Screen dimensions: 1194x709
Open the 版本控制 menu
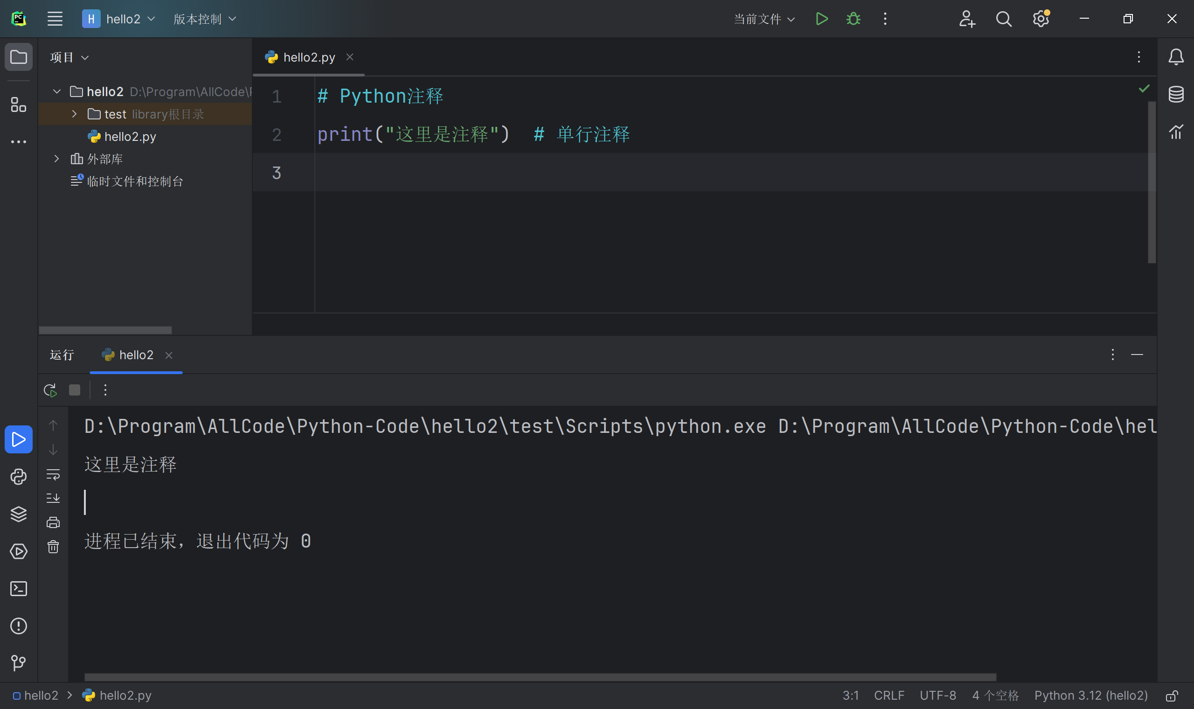204,19
